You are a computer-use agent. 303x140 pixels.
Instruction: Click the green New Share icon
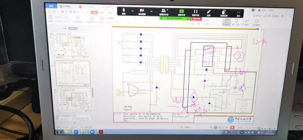(182, 12)
